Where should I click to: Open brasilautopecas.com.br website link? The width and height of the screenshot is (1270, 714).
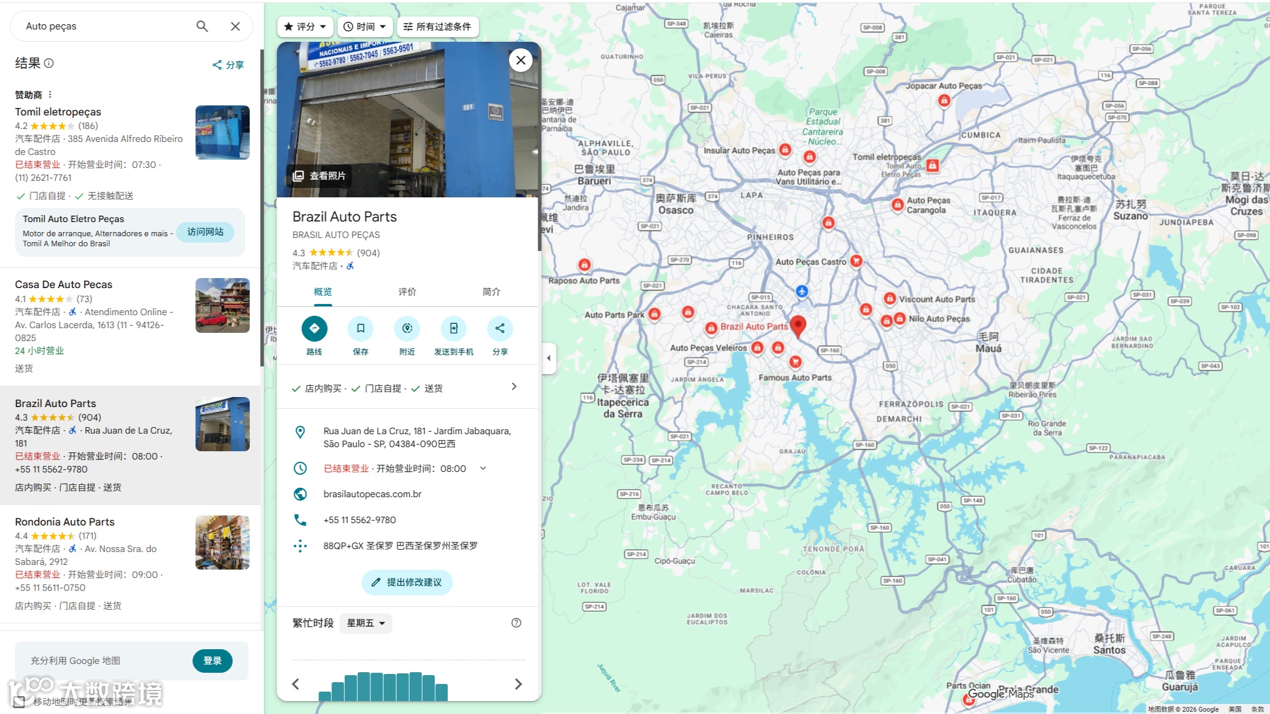click(x=372, y=494)
